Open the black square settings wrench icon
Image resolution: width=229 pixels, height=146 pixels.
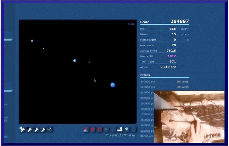coord(30,129)
